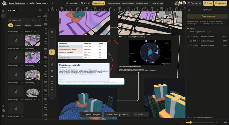Toggle the Versions button in top bar
Screen dimensions: 229x125
(220, 3)
